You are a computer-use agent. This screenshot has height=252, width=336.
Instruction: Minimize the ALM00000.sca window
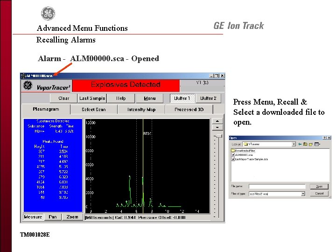click(211, 76)
